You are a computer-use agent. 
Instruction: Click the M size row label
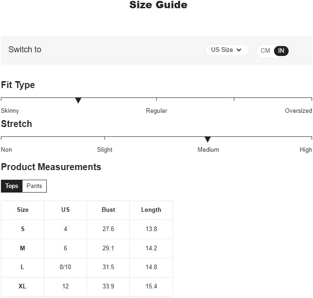click(22, 248)
